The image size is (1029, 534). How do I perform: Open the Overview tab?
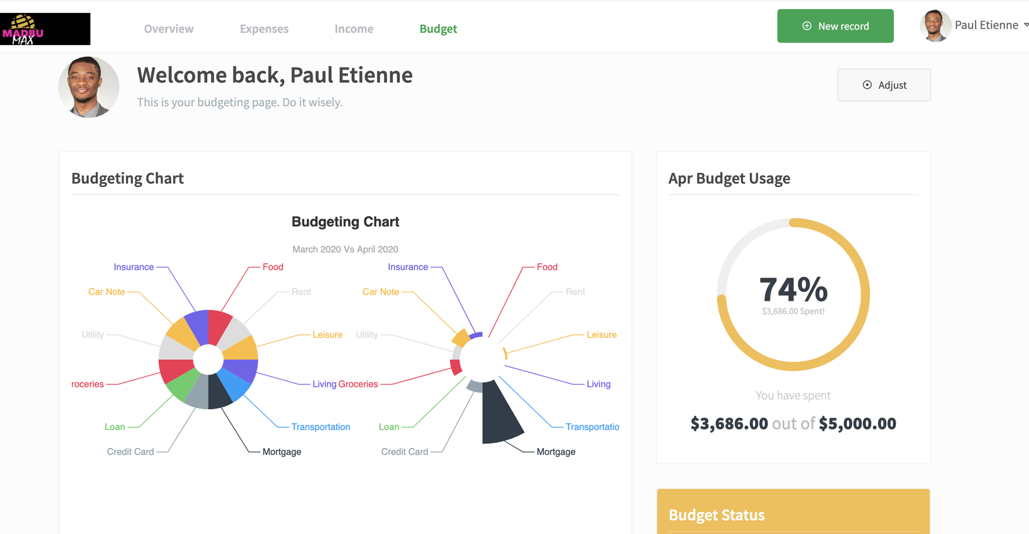pos(168,29)
